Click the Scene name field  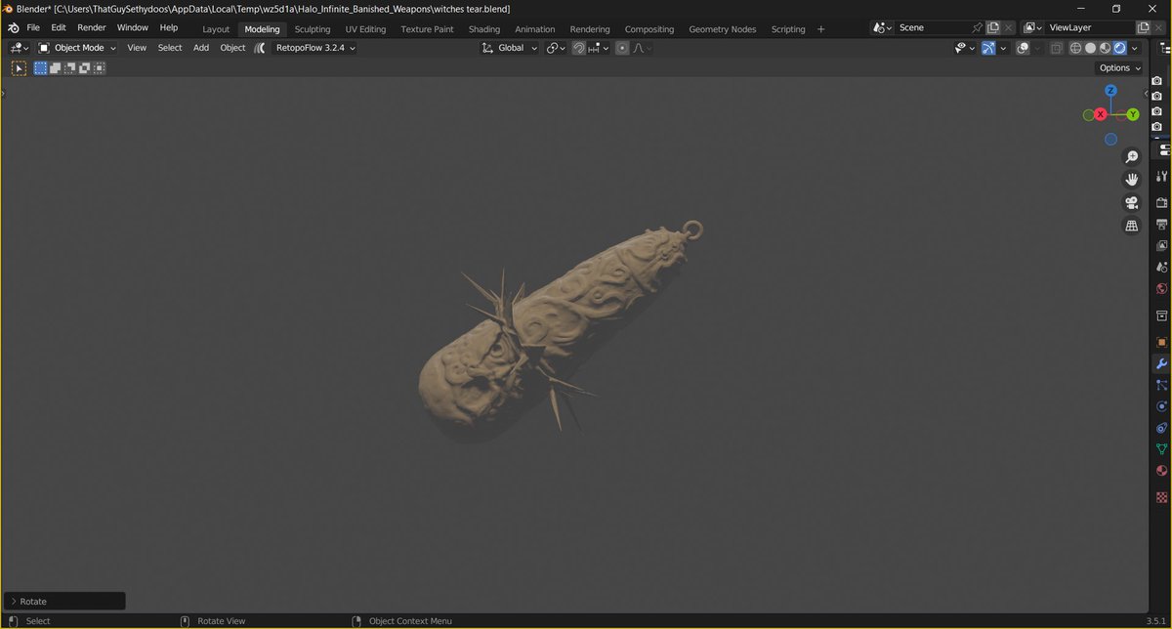point(932,28)
